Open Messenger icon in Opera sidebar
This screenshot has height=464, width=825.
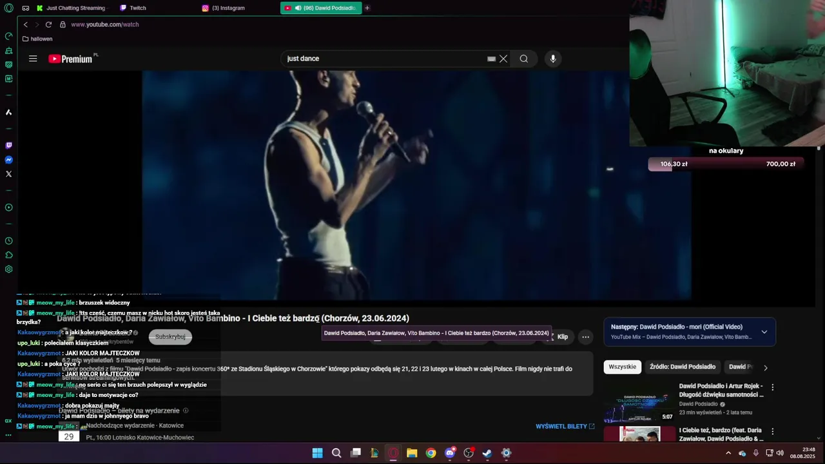coord(8,160)
